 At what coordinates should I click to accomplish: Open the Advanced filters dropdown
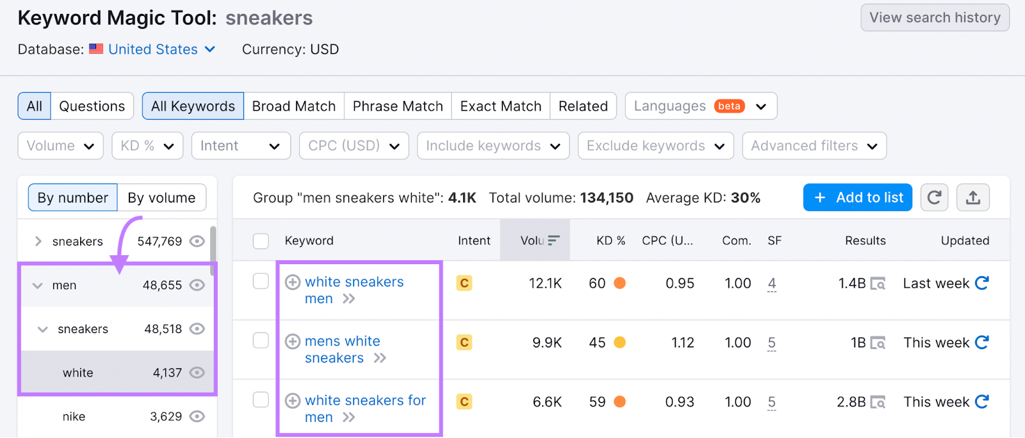(813, 146)
